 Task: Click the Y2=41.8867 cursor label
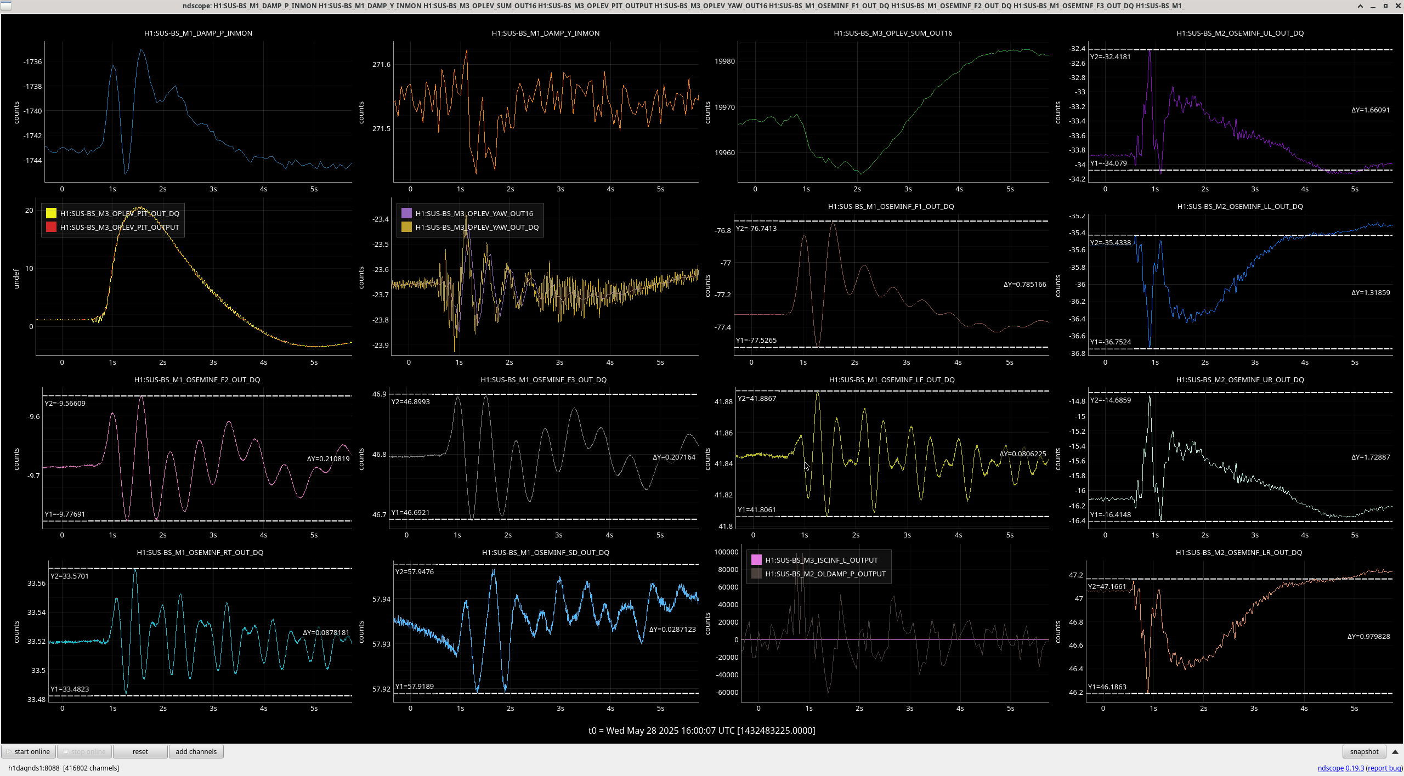[757, 398]
